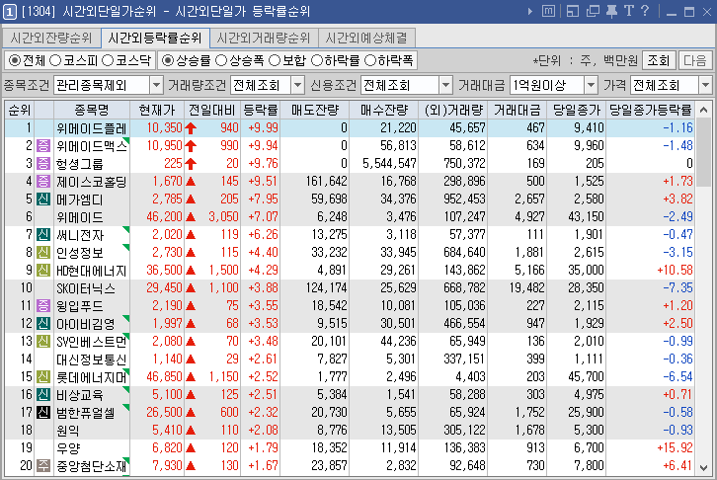This screenshot has height=480, width=717.
Task: Sort by 현재가 column header
Action: (x=157, y=110)
